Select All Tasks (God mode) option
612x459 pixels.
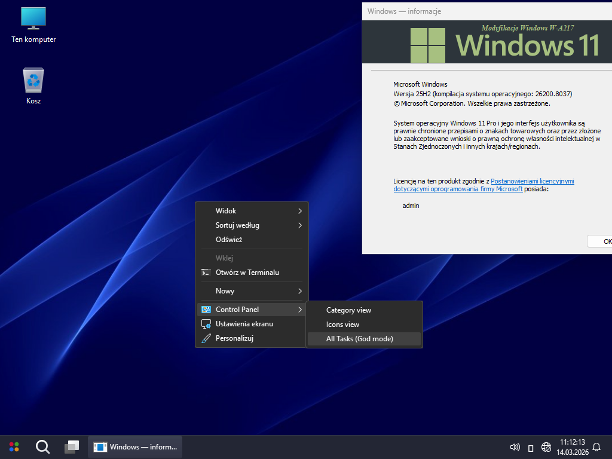[x=359, y=339]
